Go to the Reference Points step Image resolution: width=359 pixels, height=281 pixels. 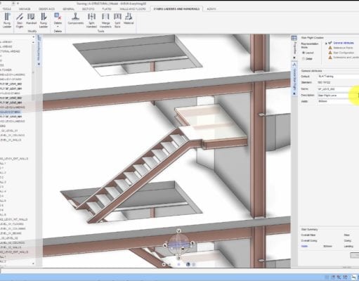(x=343, y=48)
